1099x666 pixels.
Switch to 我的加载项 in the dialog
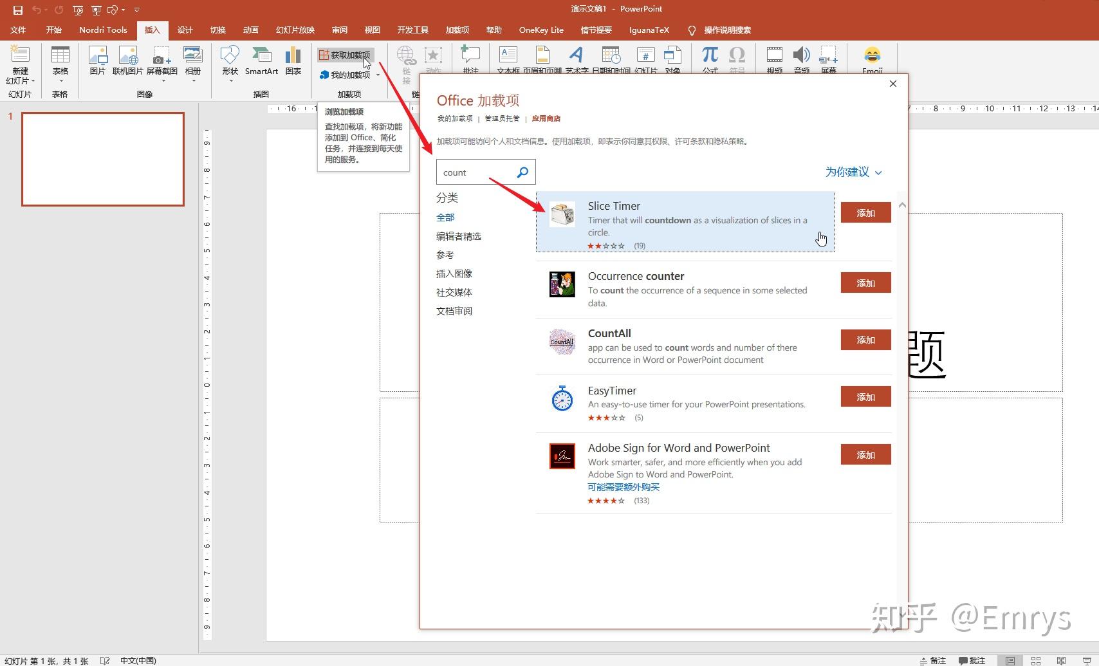455,118
